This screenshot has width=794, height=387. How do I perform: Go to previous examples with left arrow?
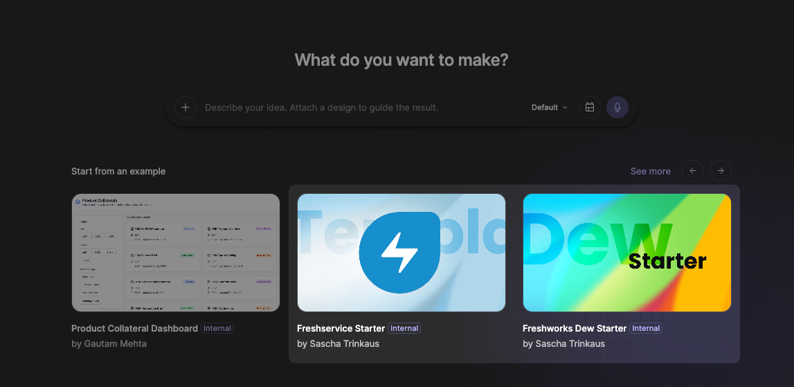click(x=693, y=171)
